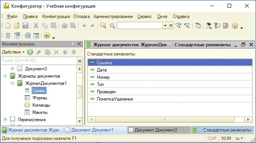Viewport: 256px width, 143px height.
Task: Open the Справка menu
Action: pyautogui.click(x=181, y=16)
